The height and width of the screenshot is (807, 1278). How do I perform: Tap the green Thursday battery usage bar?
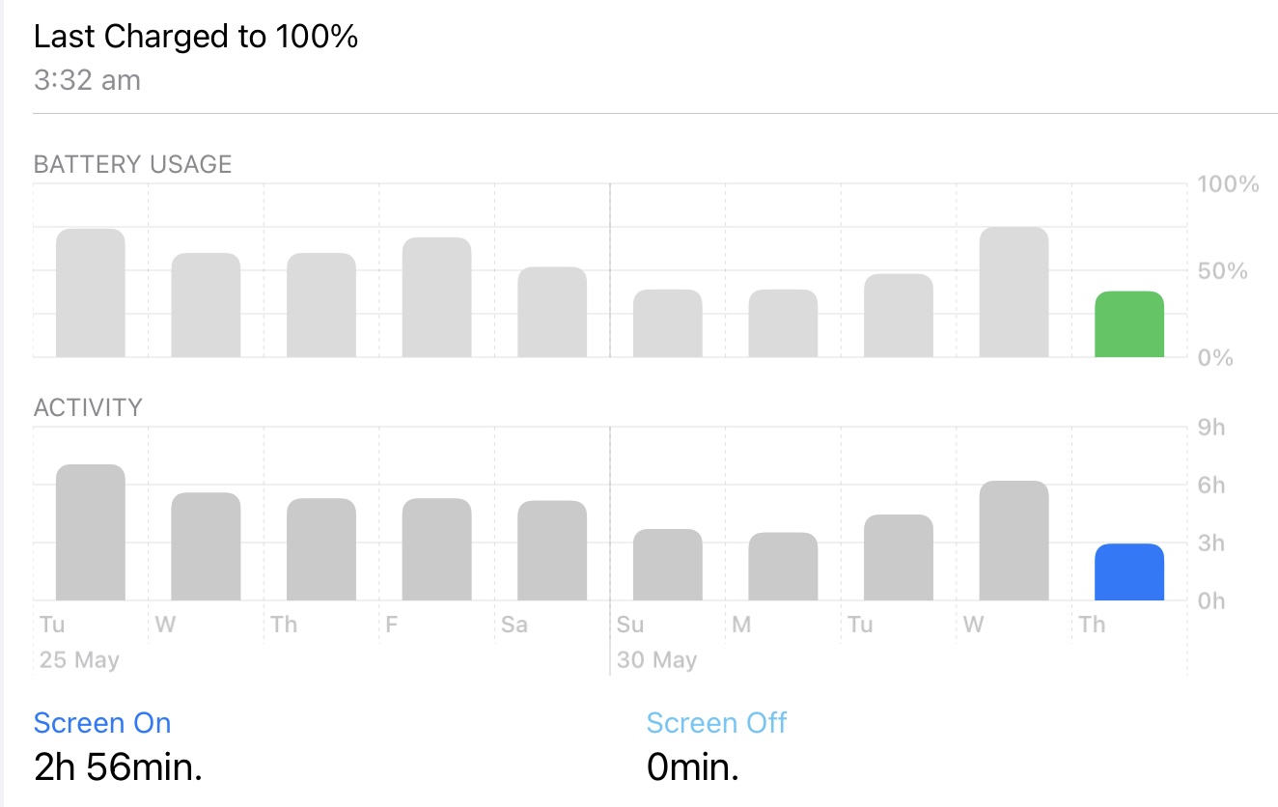click(x=1128, y=324)
